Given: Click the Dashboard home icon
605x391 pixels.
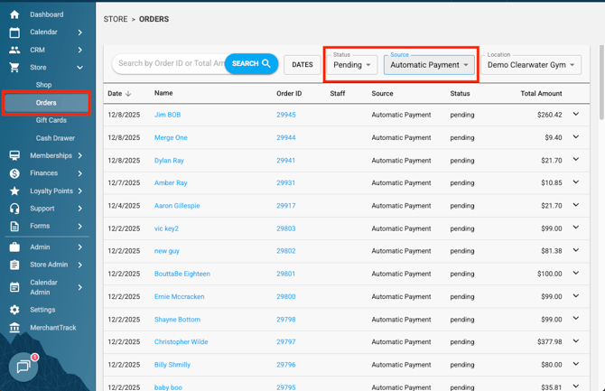Looking at the screenshot, I should coord(14,14).
